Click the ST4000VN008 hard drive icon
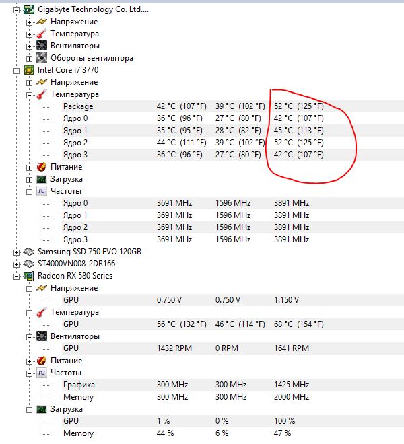The width and height of the screenshot is (404, 444). click(x=29, y=264)
